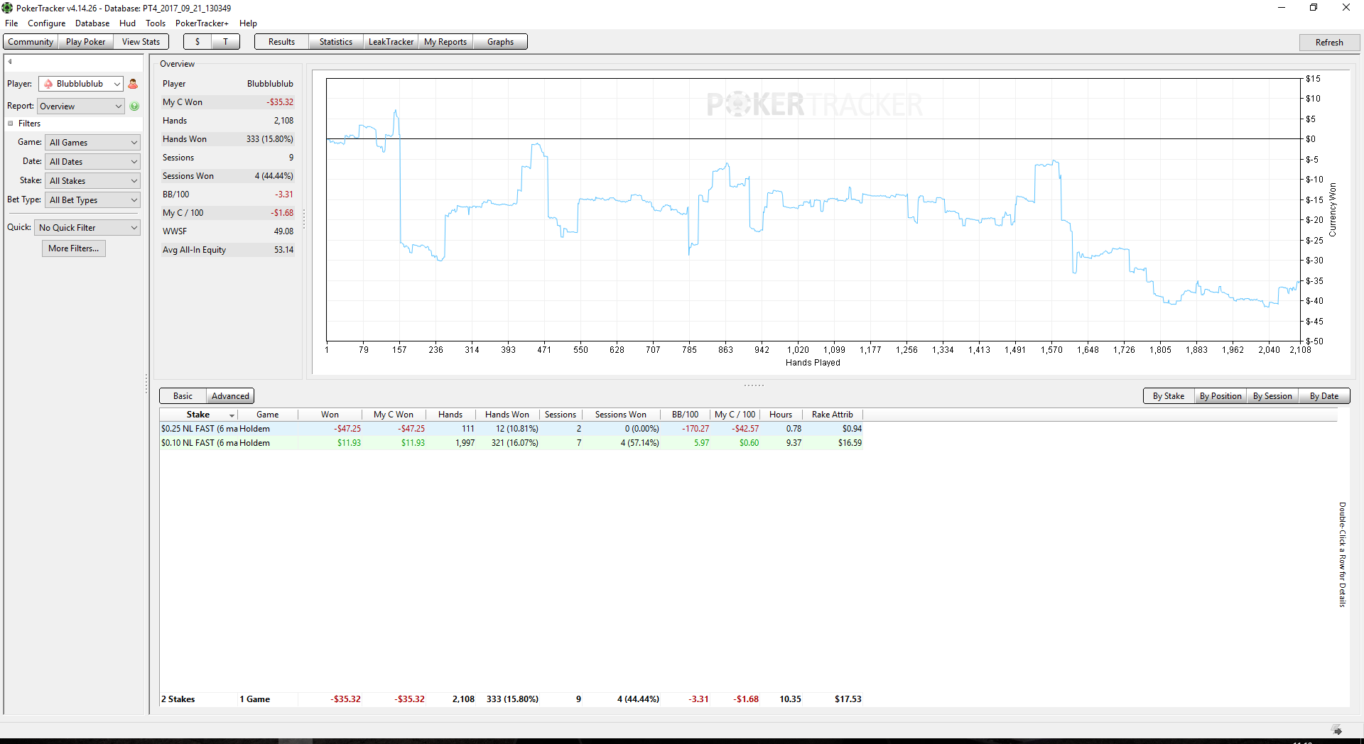Open the Hud menu

click(127, 23)
